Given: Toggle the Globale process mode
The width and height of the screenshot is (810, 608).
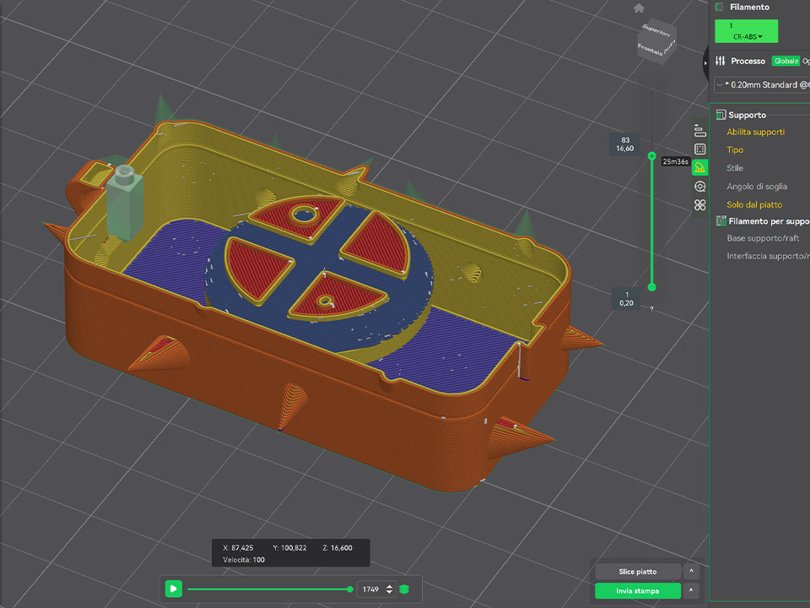Looking at the screenshot, I should click(786, 61).
